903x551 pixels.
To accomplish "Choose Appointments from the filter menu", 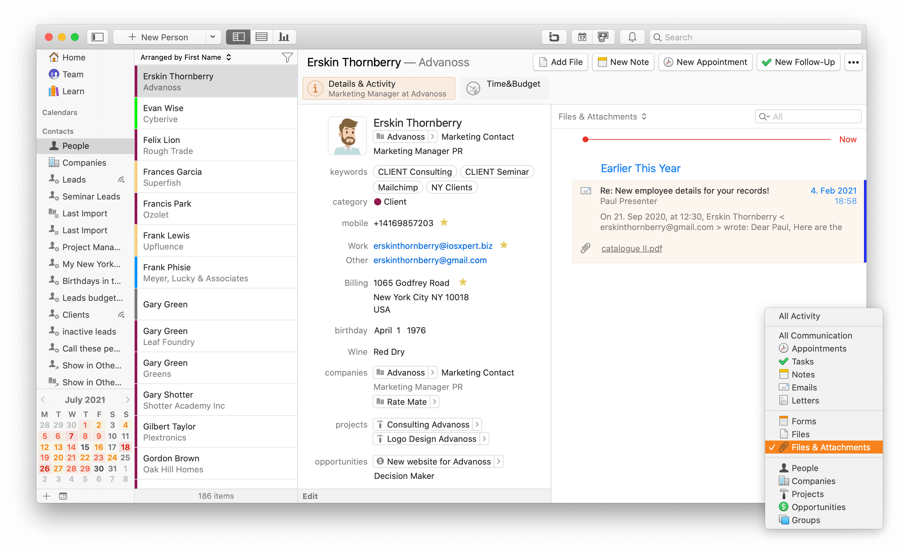I will (824, 348).
